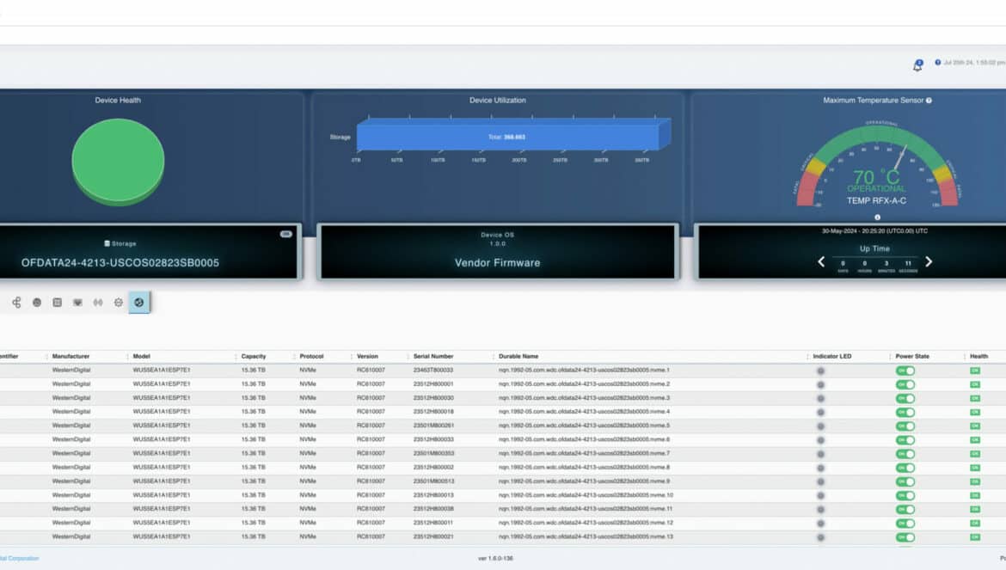The width and height of the screenshot is (1006, 570).
Task: Toggle Power State for drive nvme.12
Action: [x=905, y=524]
